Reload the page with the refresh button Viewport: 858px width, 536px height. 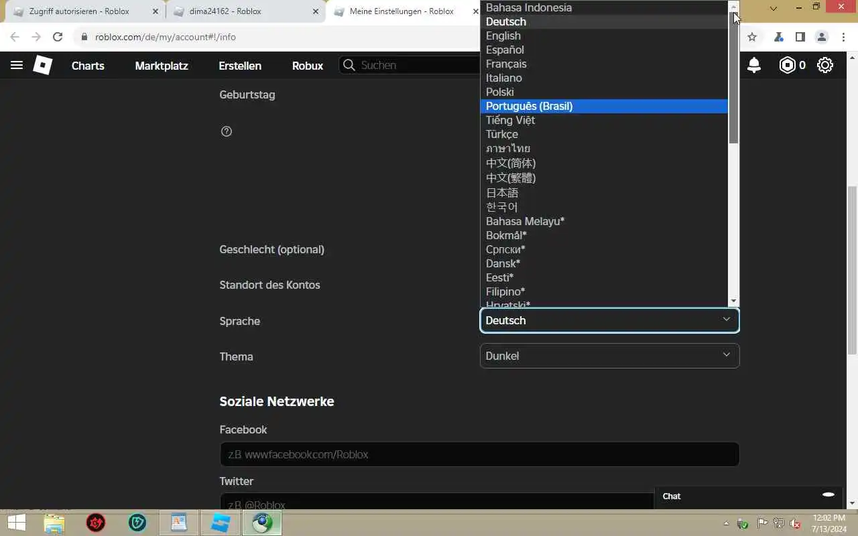58,37
